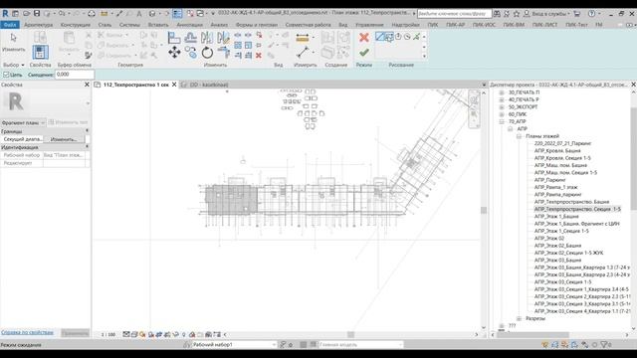Select the Move tool with four arrows
637x358 pixels.
tap(174, 53)
